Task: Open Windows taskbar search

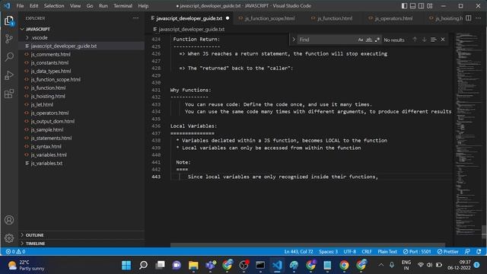Action: tap(143, 265)
